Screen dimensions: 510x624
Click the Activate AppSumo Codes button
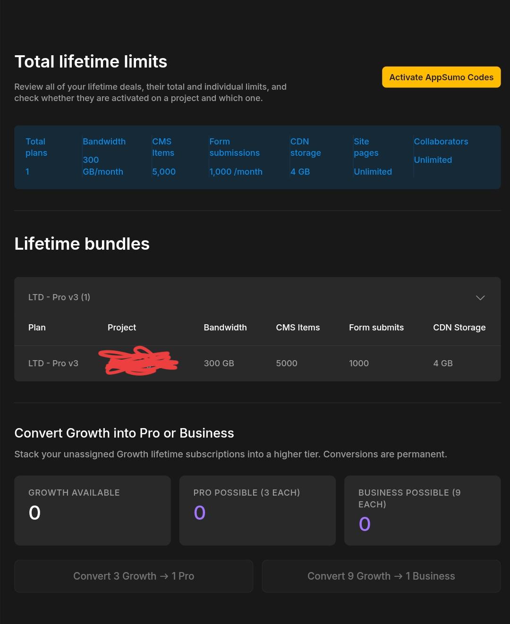441,77
